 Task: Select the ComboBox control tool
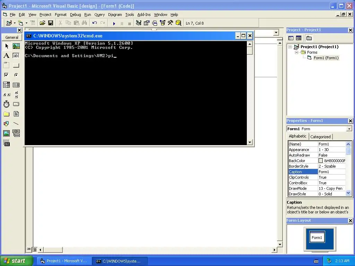[x=7, y=85]
